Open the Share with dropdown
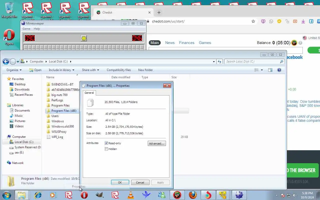Viewport: 320px width, 200px height. point(90,70)
